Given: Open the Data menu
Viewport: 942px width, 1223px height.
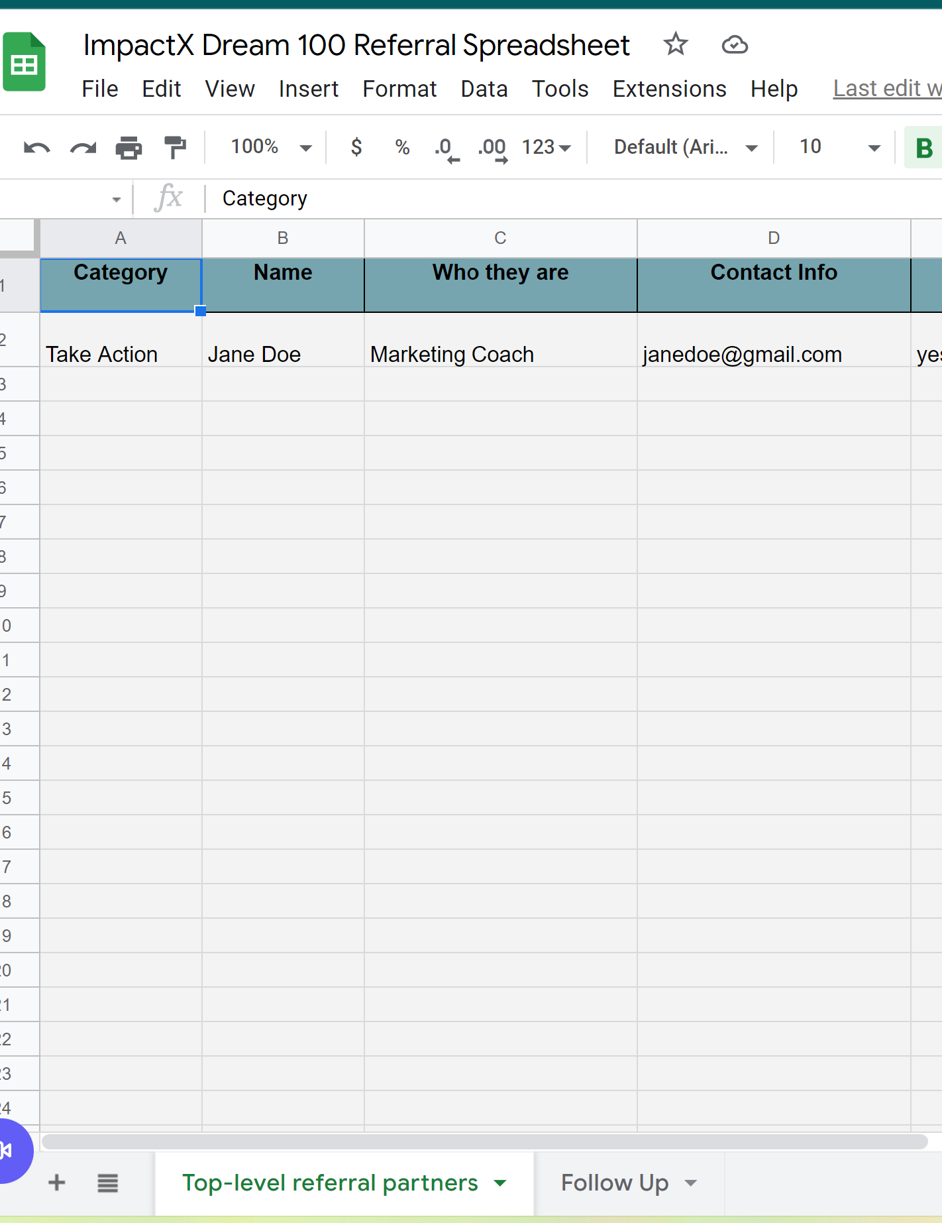Looking at the screenshot, I should [x=484, y=89].
